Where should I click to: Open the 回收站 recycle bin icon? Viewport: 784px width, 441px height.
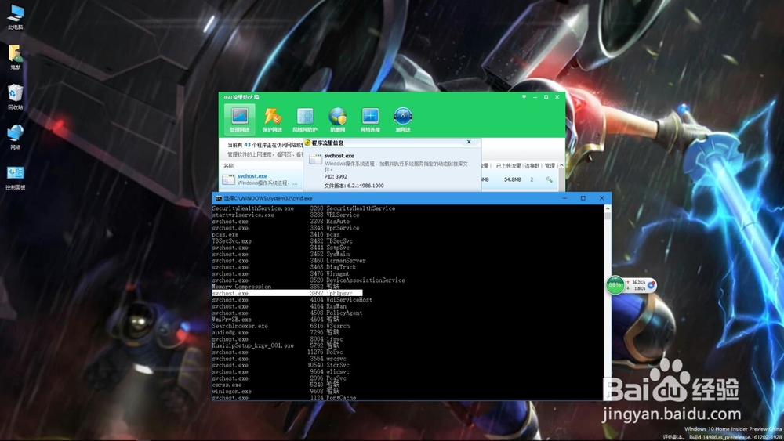coord(16,97)
